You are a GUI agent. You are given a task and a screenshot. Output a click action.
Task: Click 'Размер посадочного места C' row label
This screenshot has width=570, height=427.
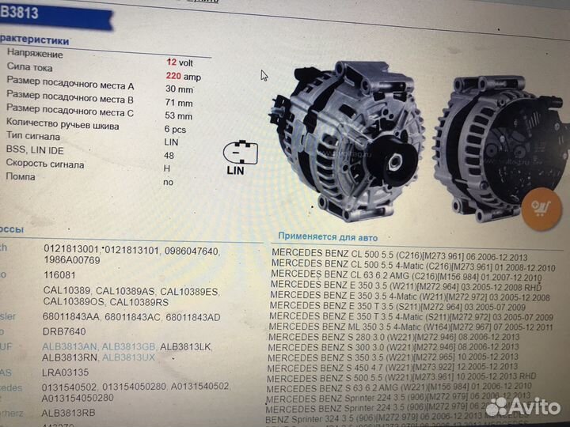coord(70,111)
